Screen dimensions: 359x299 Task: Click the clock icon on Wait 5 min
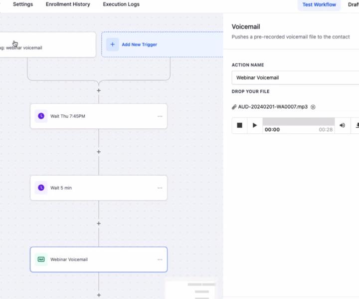(x=41, y=188)
